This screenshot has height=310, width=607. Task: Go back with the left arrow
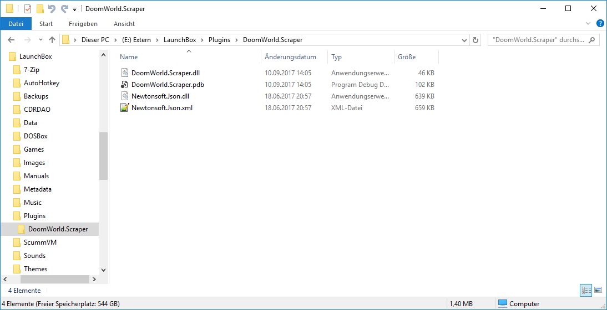click(11, 40)
